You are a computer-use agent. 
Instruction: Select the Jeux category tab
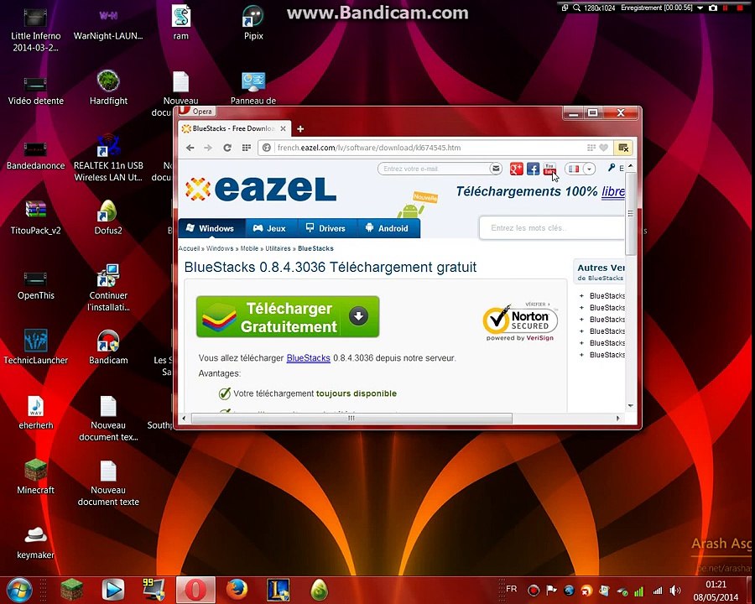[271, 228]
